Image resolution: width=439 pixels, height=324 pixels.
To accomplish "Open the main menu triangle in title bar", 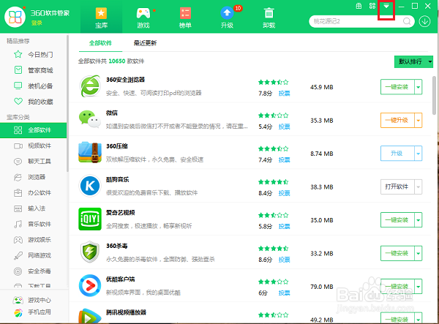I will point(386,6).
